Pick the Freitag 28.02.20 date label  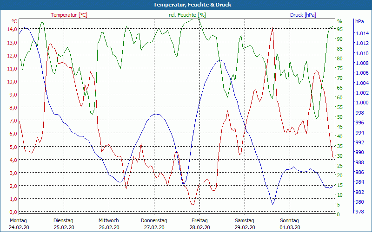tap(199, 224)
